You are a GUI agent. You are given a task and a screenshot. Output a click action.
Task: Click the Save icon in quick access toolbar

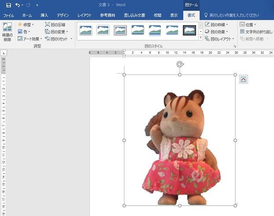coord(8,5)
